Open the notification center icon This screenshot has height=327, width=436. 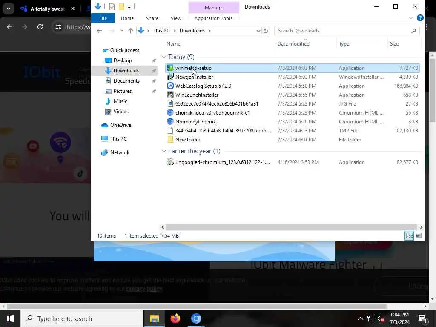(422, 318)
